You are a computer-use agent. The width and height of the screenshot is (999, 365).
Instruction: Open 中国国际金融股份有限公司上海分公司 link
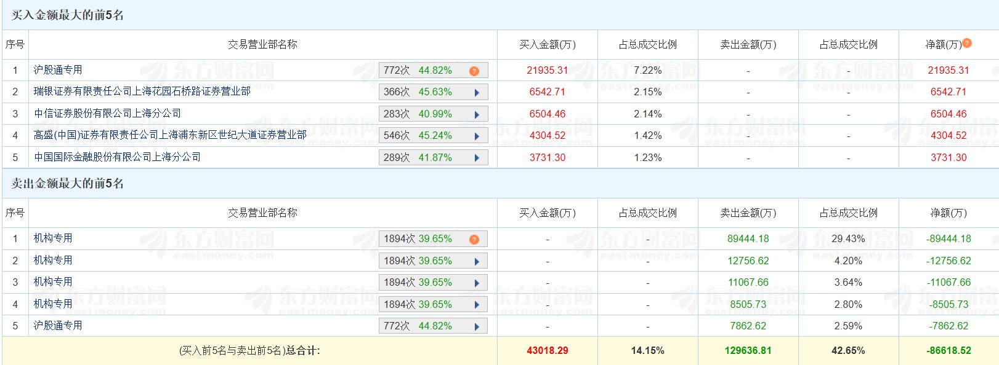pos(117,157)
